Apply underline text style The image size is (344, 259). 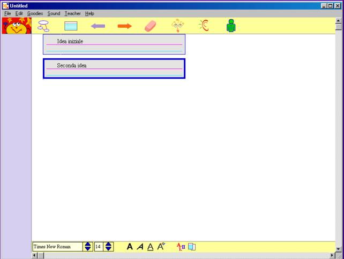tap(150, 247)
